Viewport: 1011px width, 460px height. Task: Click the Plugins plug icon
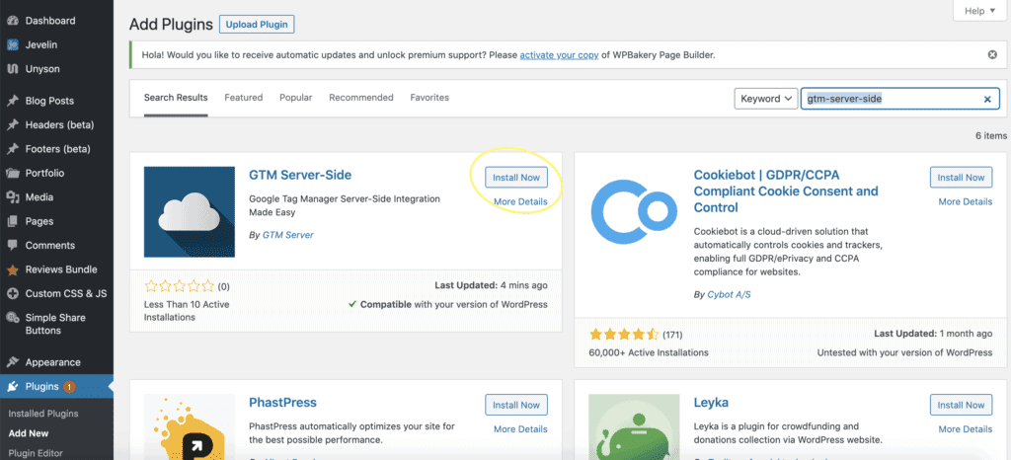coord(12,387)
